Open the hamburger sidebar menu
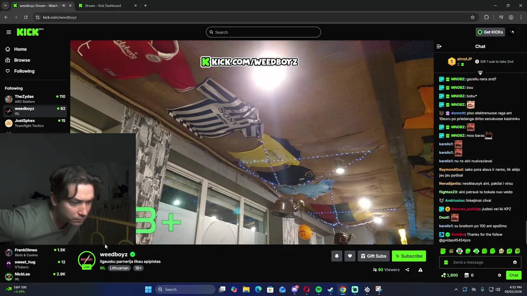Viewport: 527px width, 296px height. pos(9,32)
